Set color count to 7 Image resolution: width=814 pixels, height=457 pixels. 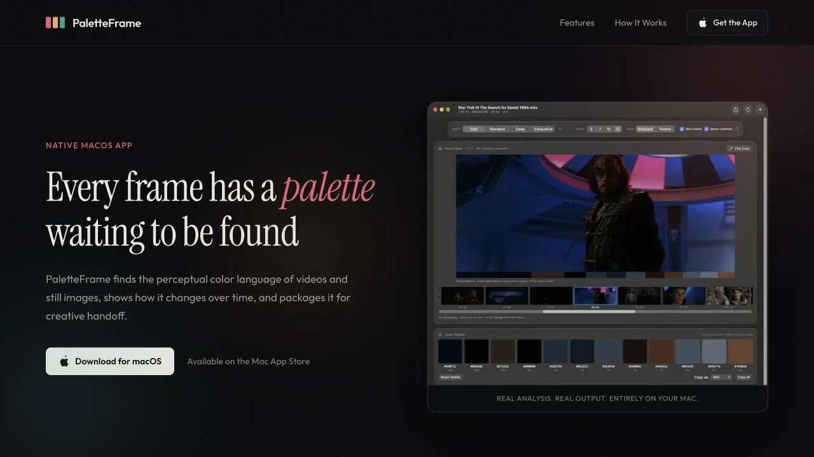click(x=600, y=129)
